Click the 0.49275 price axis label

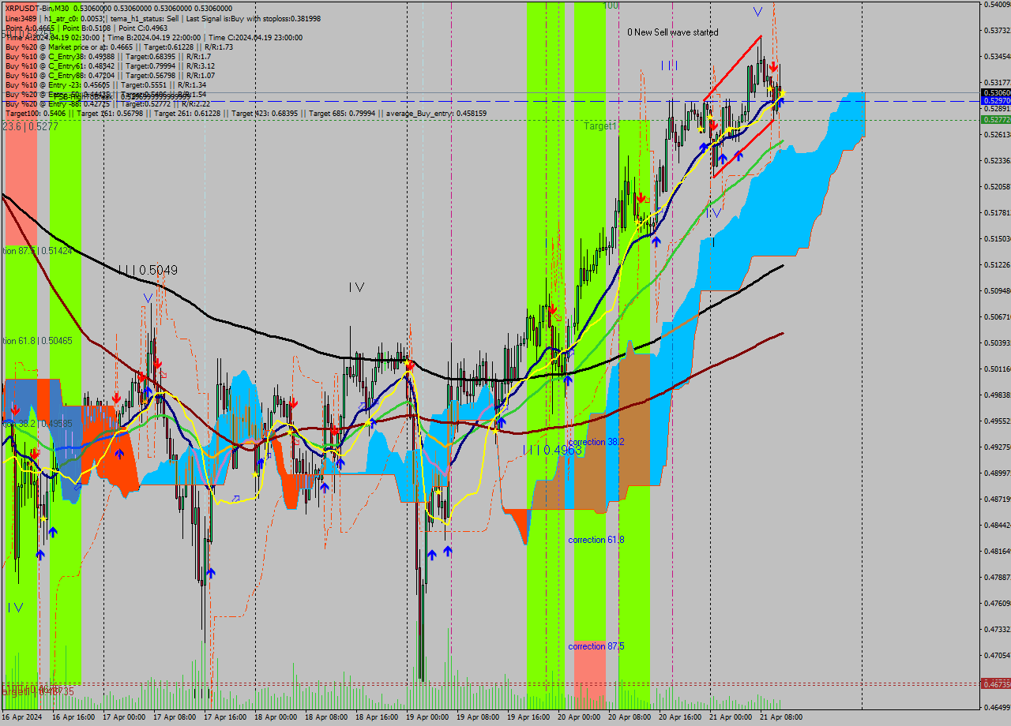tap(997, 447)
